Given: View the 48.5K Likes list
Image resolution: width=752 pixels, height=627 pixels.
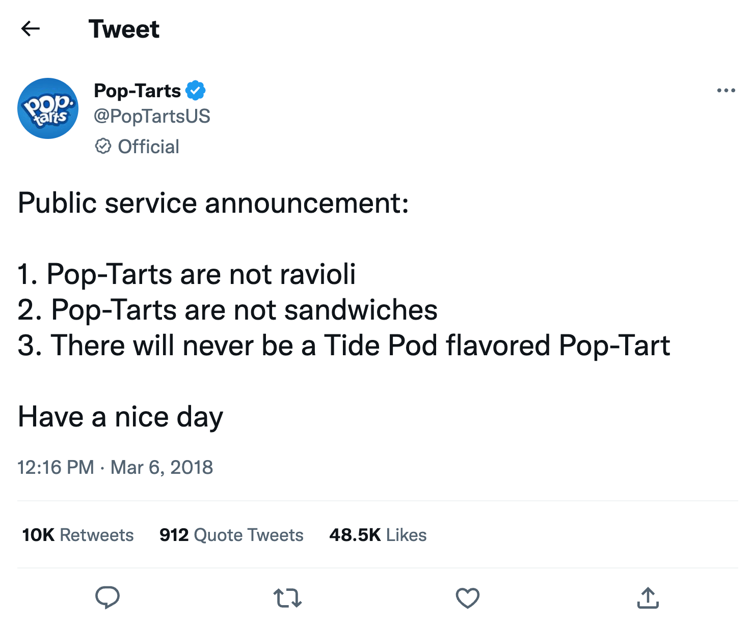Looking at the screenshot, I should click(378, 535).
